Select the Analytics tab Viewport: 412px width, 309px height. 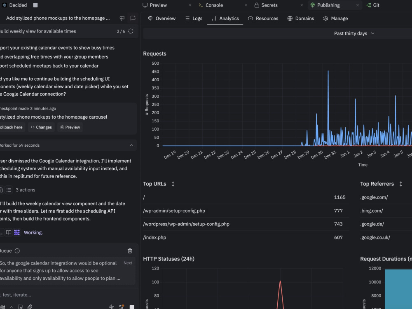[225, 19]
